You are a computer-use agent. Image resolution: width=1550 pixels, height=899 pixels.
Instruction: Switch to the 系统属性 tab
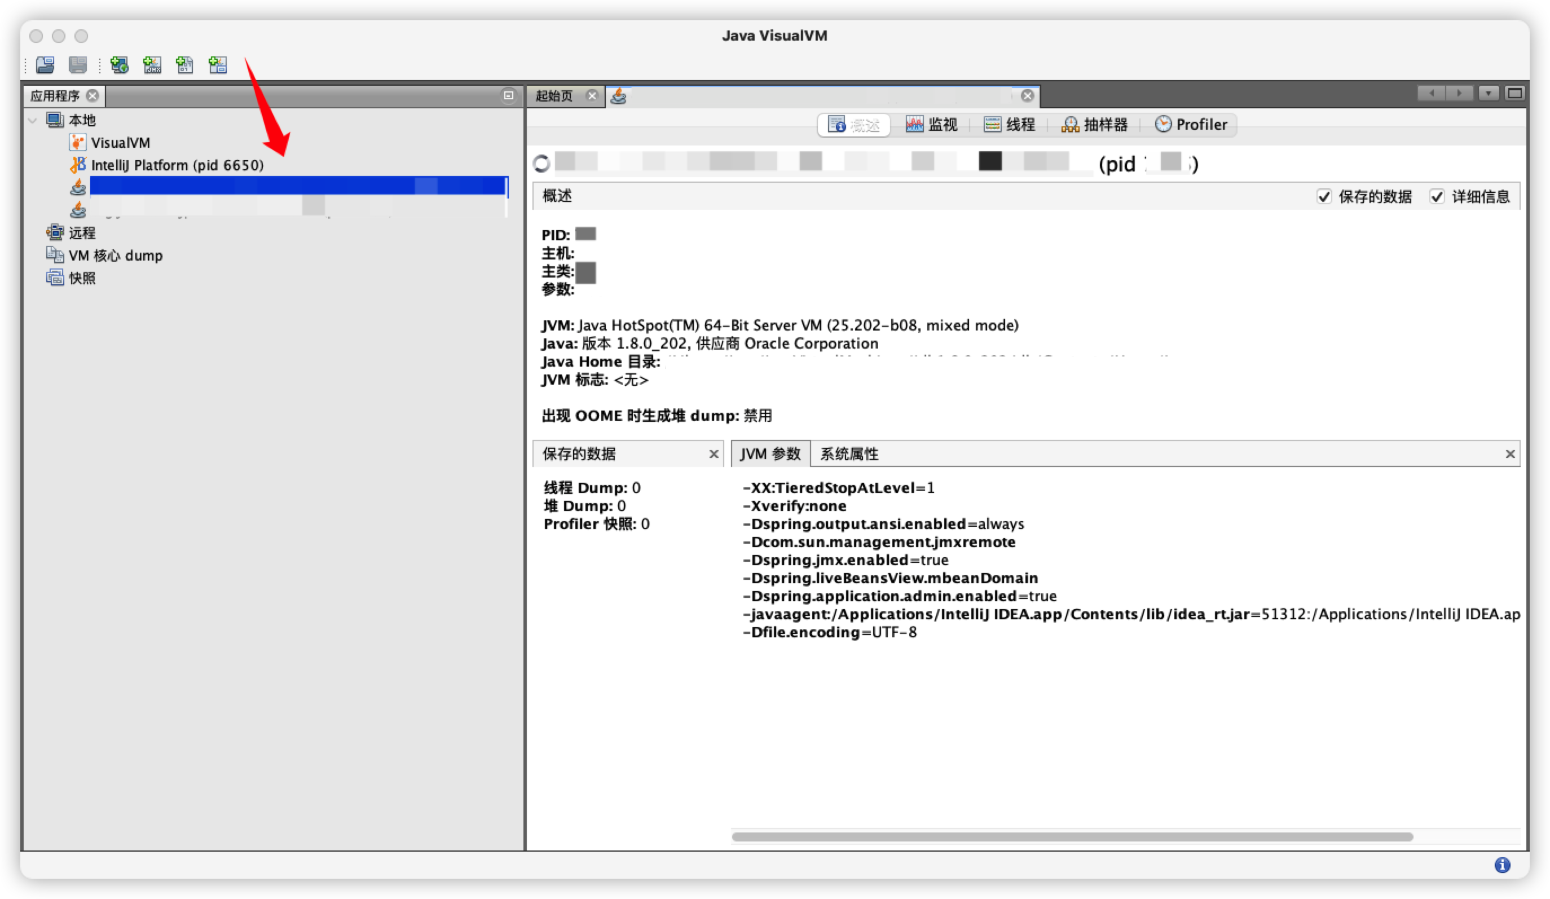coord(849,454)
